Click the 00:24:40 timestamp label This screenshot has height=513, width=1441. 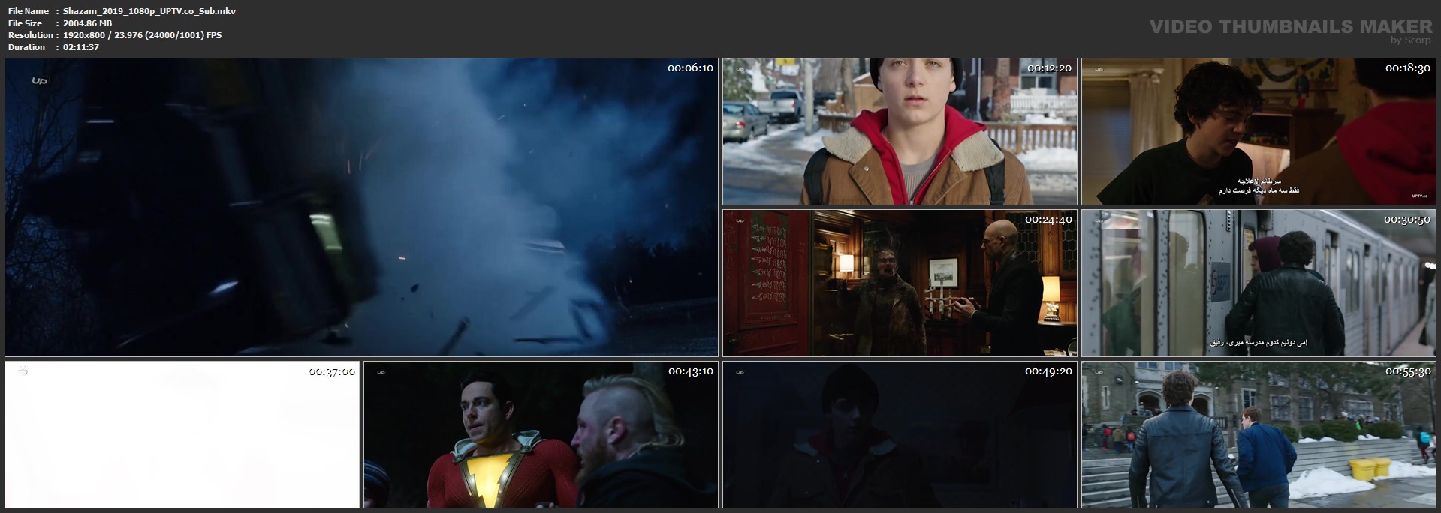pyautogui.click(x=1049, y=220)
